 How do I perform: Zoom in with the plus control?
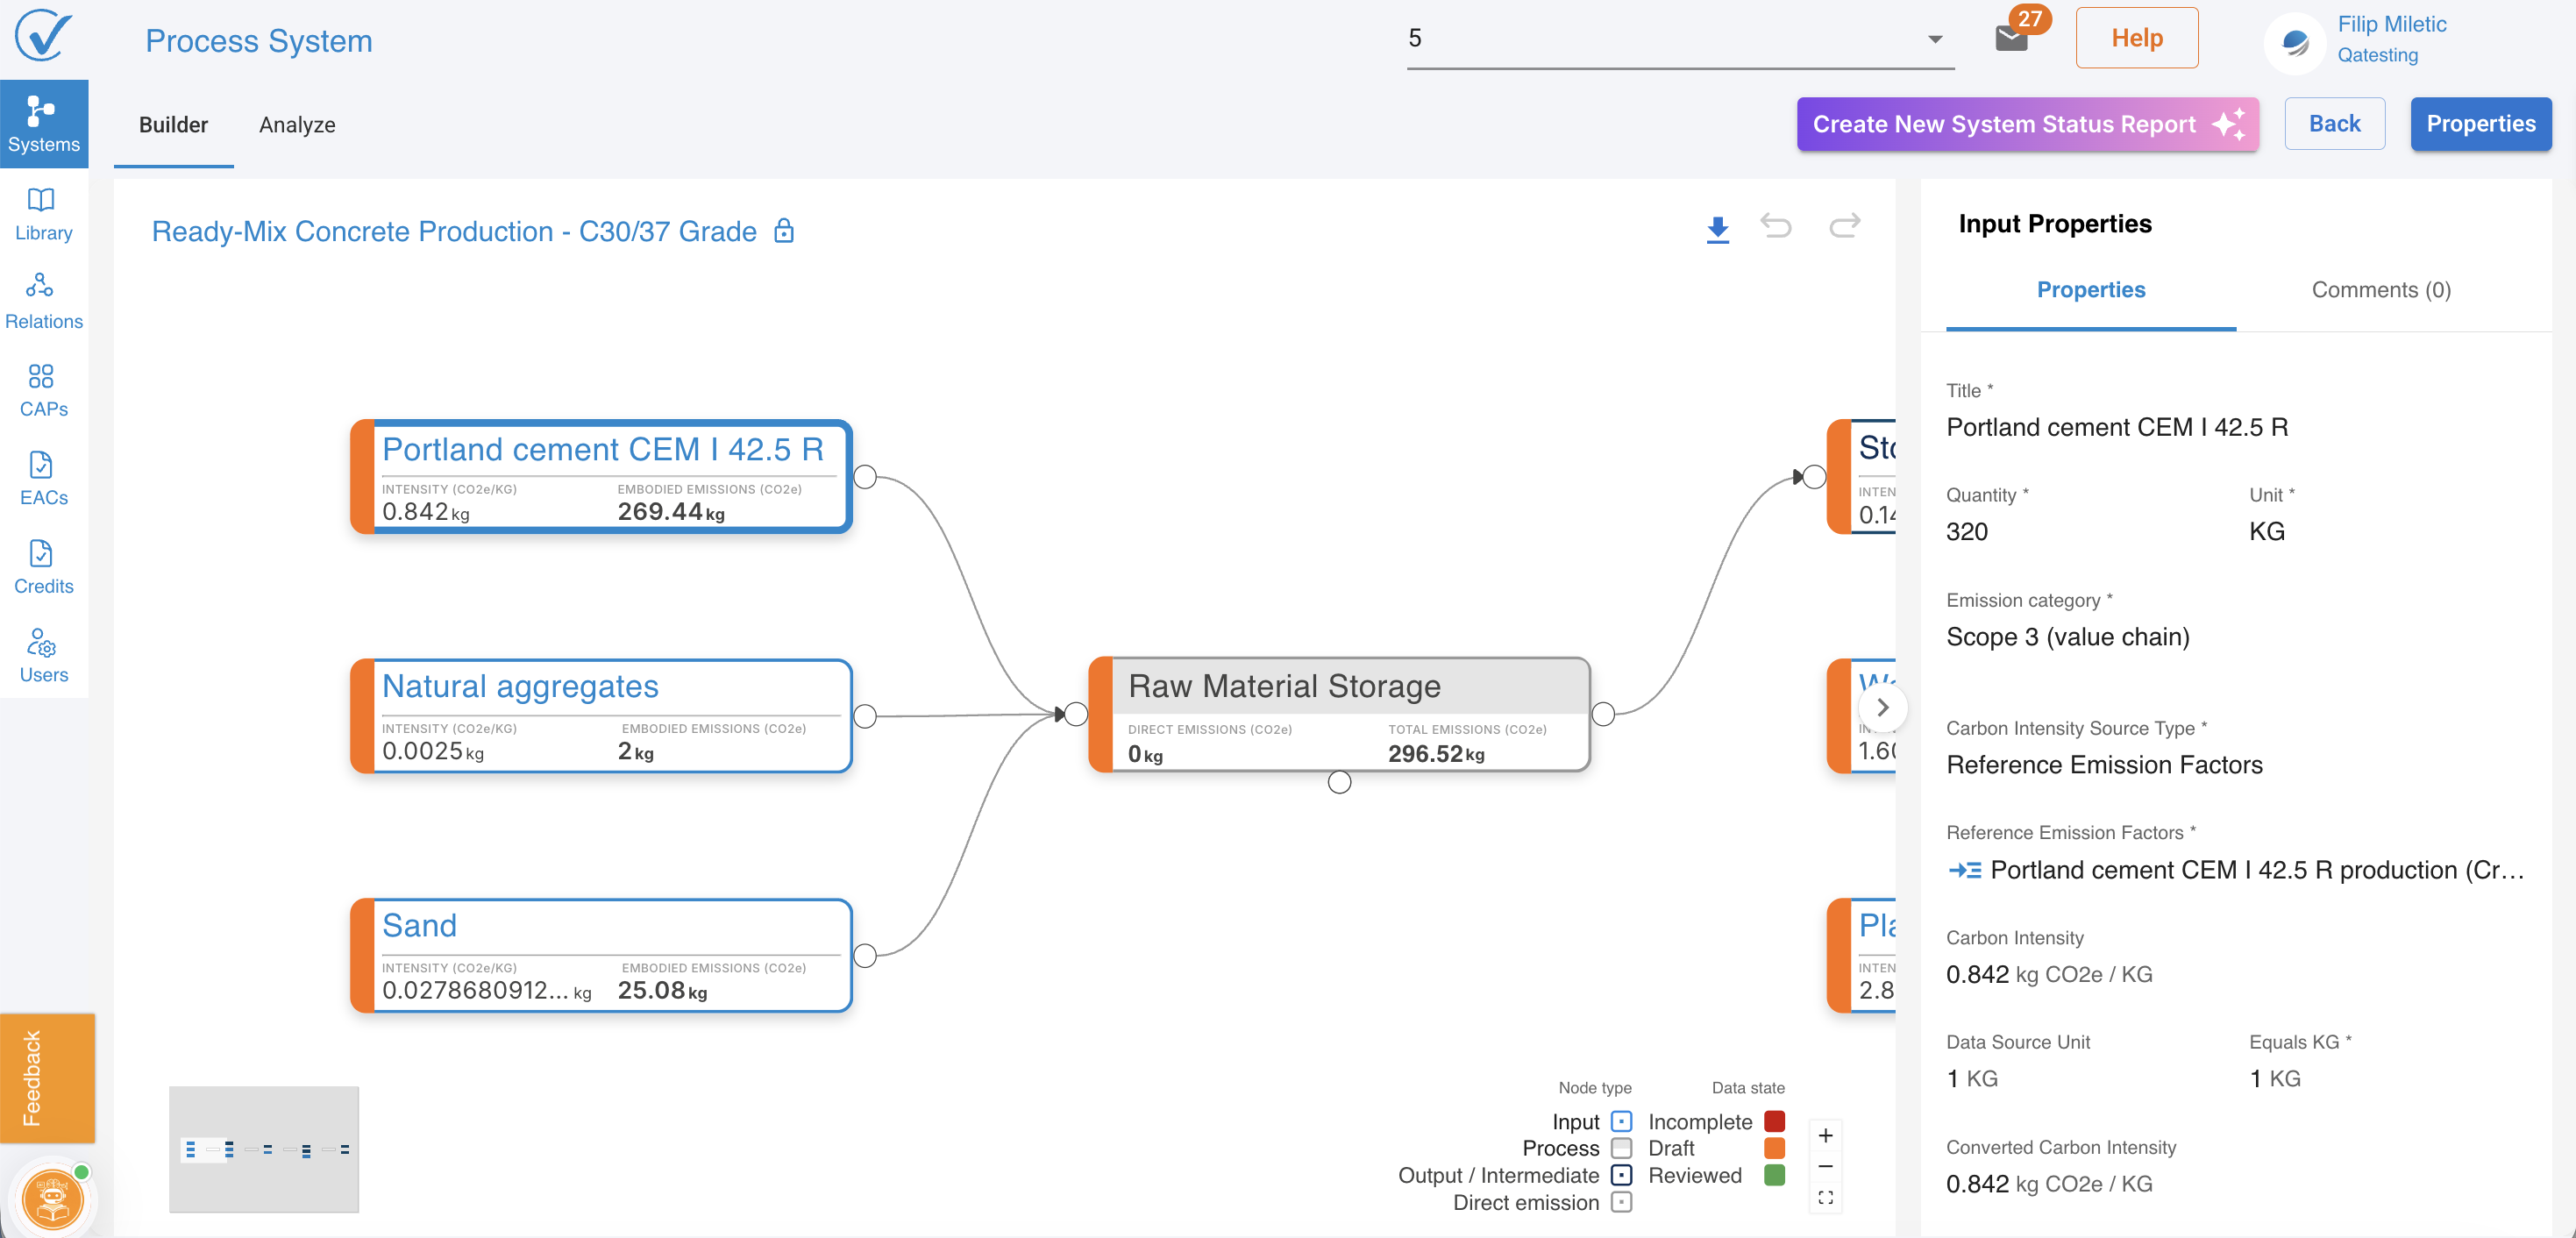click(1825, 1135)
